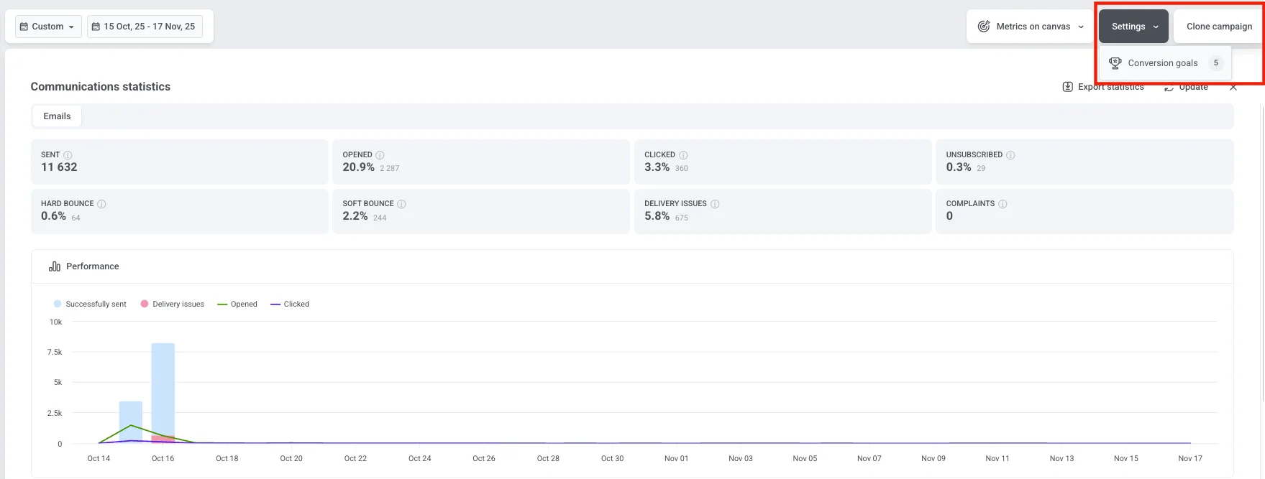Hide the Clicked line in chart legend

pyautogui.click(x=290, y=304)
